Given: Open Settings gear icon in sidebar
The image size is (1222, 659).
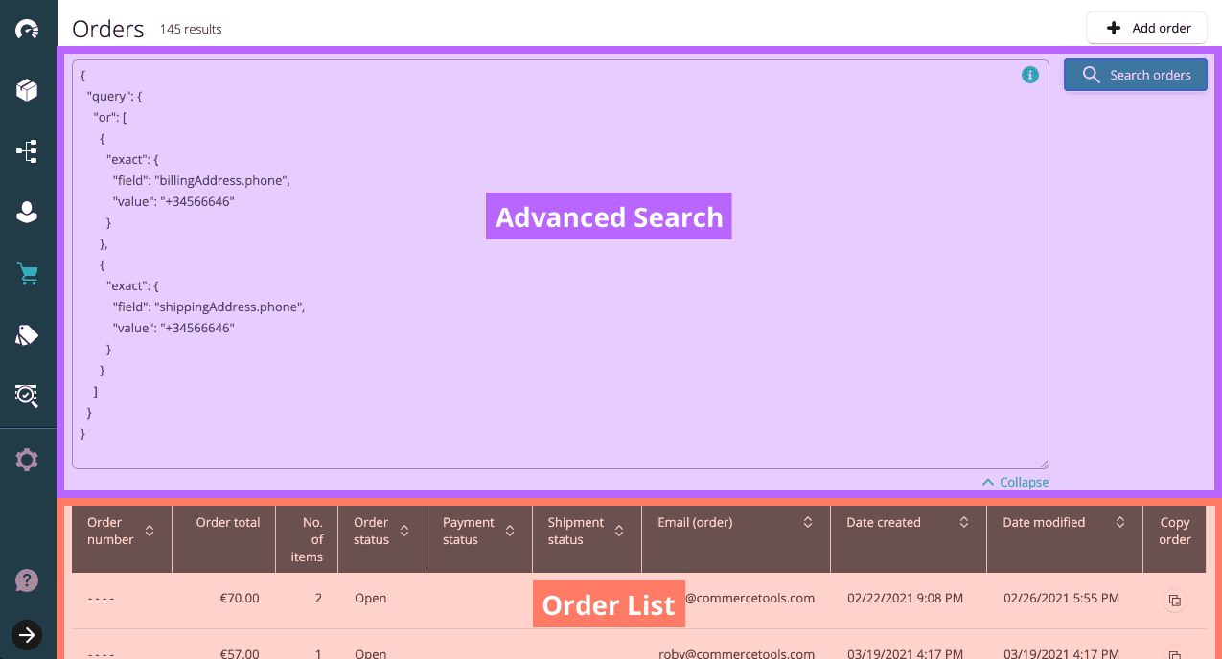Looking at the screenshot, I should (x=27, y=460).
